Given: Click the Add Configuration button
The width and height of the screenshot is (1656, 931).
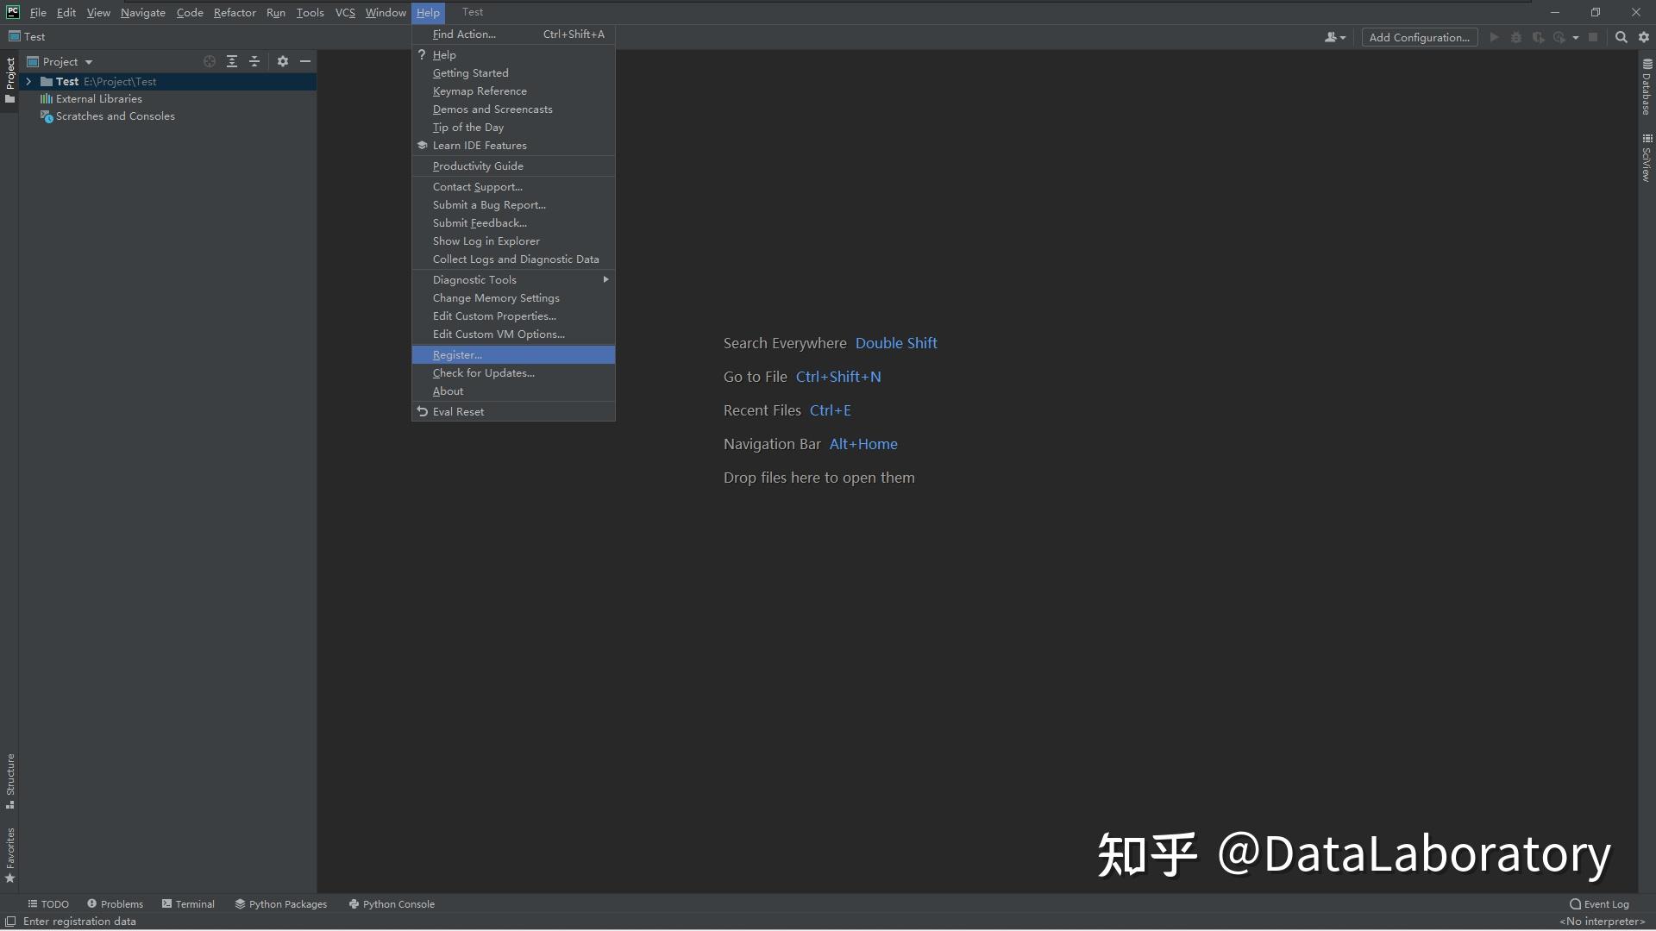Looking at the screenshot, I should 1418,37.
